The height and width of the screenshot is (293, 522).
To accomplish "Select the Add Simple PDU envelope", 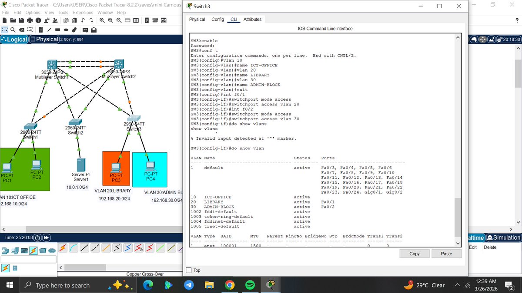I will point(85,30).
